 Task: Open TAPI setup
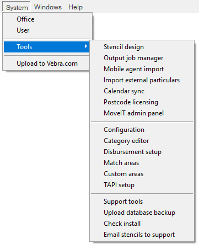click(x=142, y=185)
